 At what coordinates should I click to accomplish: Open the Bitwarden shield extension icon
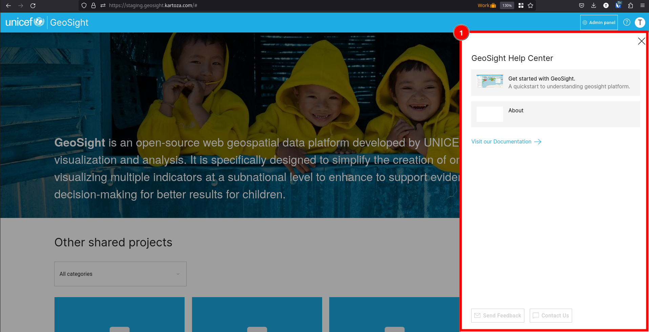(618, 5)
